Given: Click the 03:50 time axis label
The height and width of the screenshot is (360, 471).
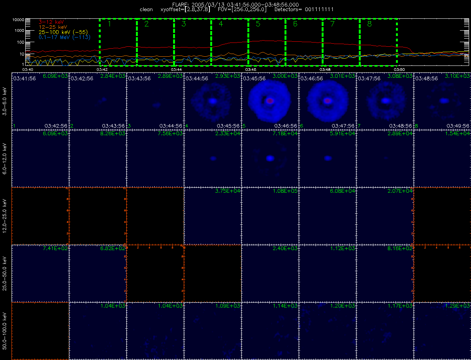Looking at the screenshot, I should pyautogui.click(x=400, y=69).
